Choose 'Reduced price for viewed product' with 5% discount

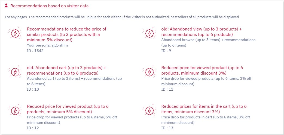click(68, 109)
